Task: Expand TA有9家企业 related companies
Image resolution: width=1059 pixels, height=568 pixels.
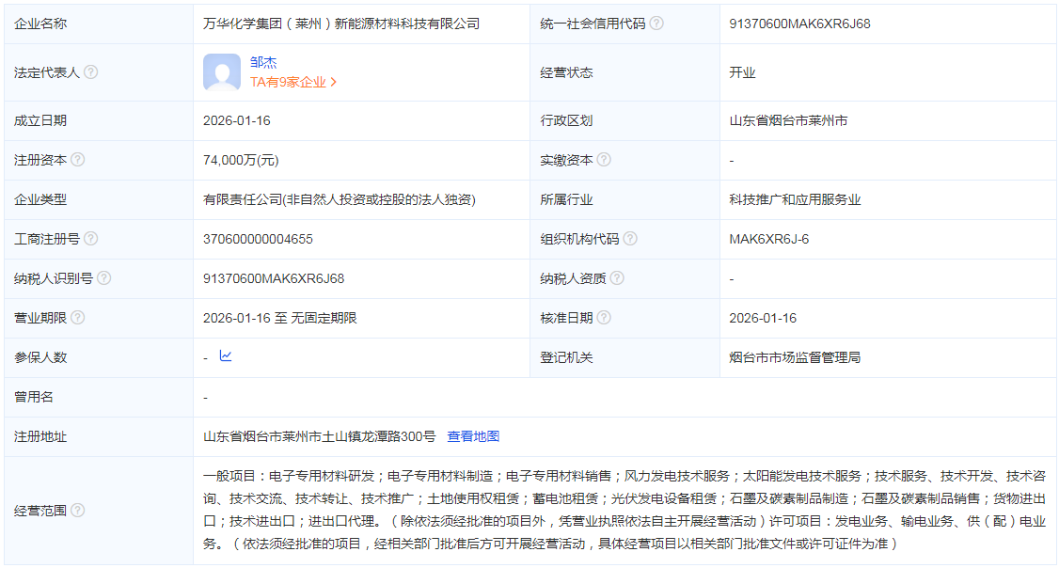Action: click(x=293, y=83)
